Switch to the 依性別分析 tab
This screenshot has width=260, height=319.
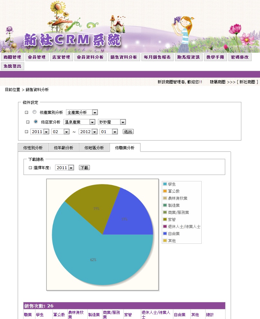pos(33,148)
